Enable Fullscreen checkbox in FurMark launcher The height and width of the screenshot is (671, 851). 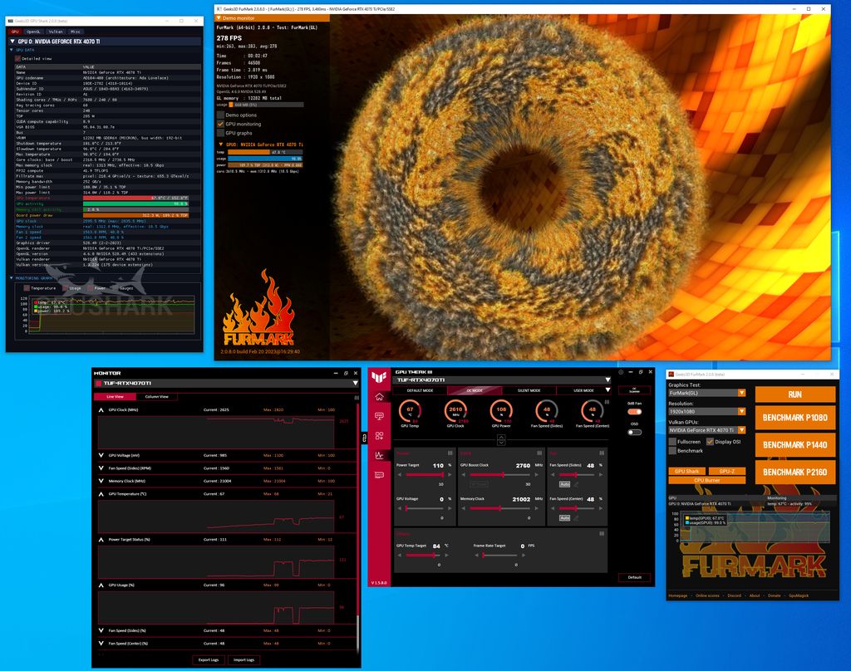tap(672, 442)
